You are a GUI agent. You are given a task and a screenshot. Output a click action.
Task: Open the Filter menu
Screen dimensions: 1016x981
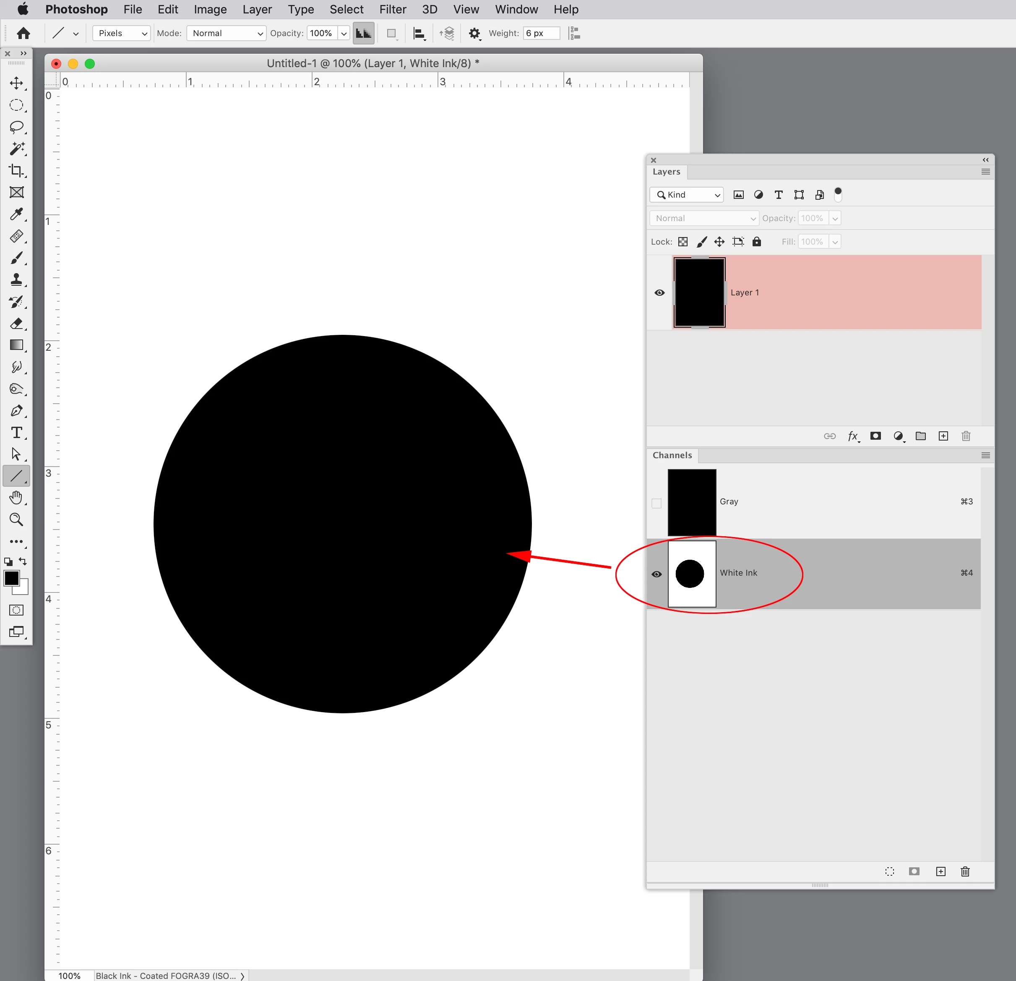tap(392, 9)
